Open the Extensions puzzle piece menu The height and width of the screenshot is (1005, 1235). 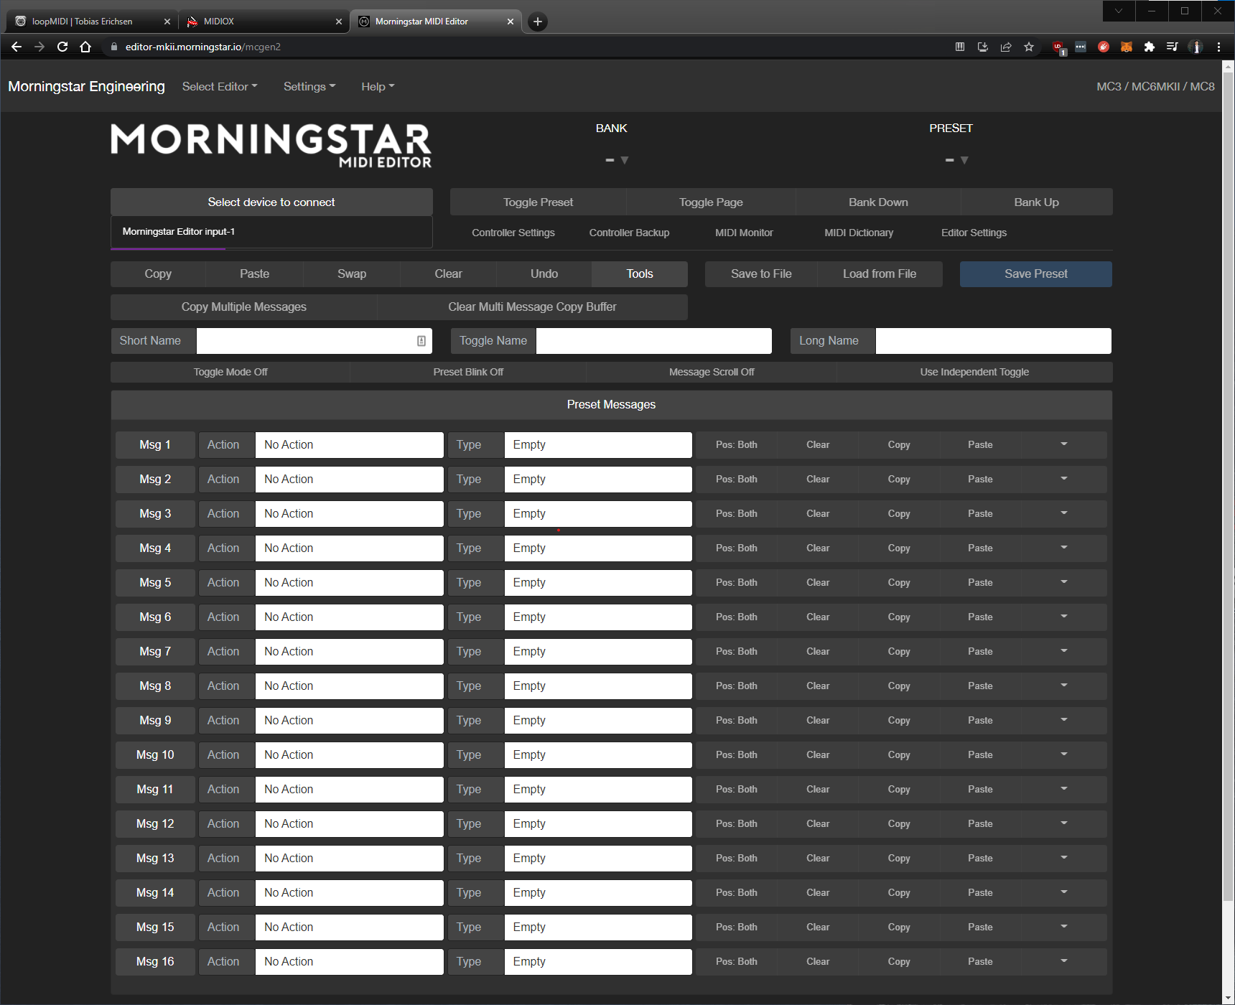click(1149, 47)
